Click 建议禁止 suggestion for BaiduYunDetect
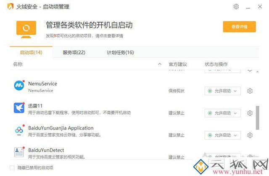269x176 pixels. coord(177,157)
